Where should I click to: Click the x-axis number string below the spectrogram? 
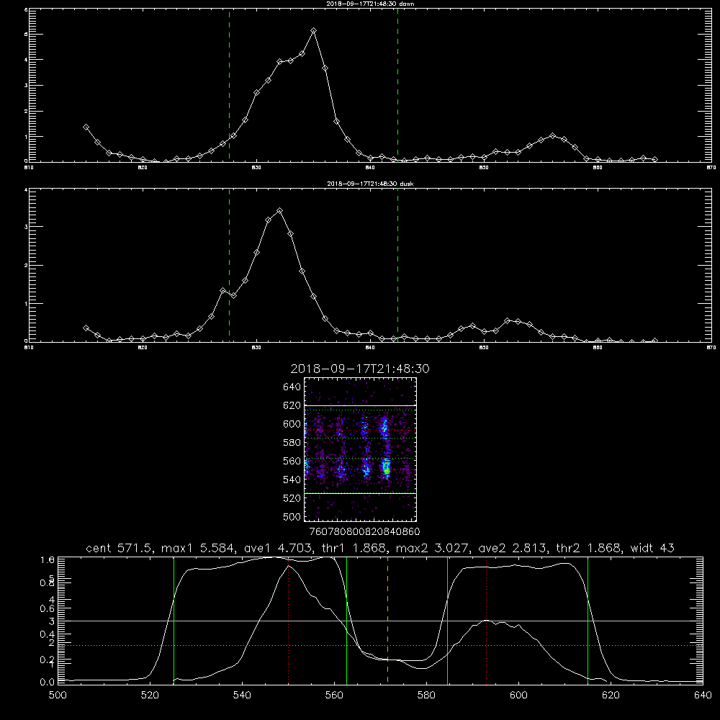(364, 531)
